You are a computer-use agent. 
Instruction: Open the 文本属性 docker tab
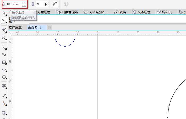click(x=141, y=12)
